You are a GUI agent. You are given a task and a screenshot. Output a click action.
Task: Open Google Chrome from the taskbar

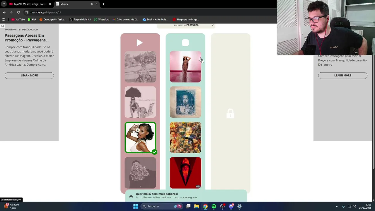(205, 206)
